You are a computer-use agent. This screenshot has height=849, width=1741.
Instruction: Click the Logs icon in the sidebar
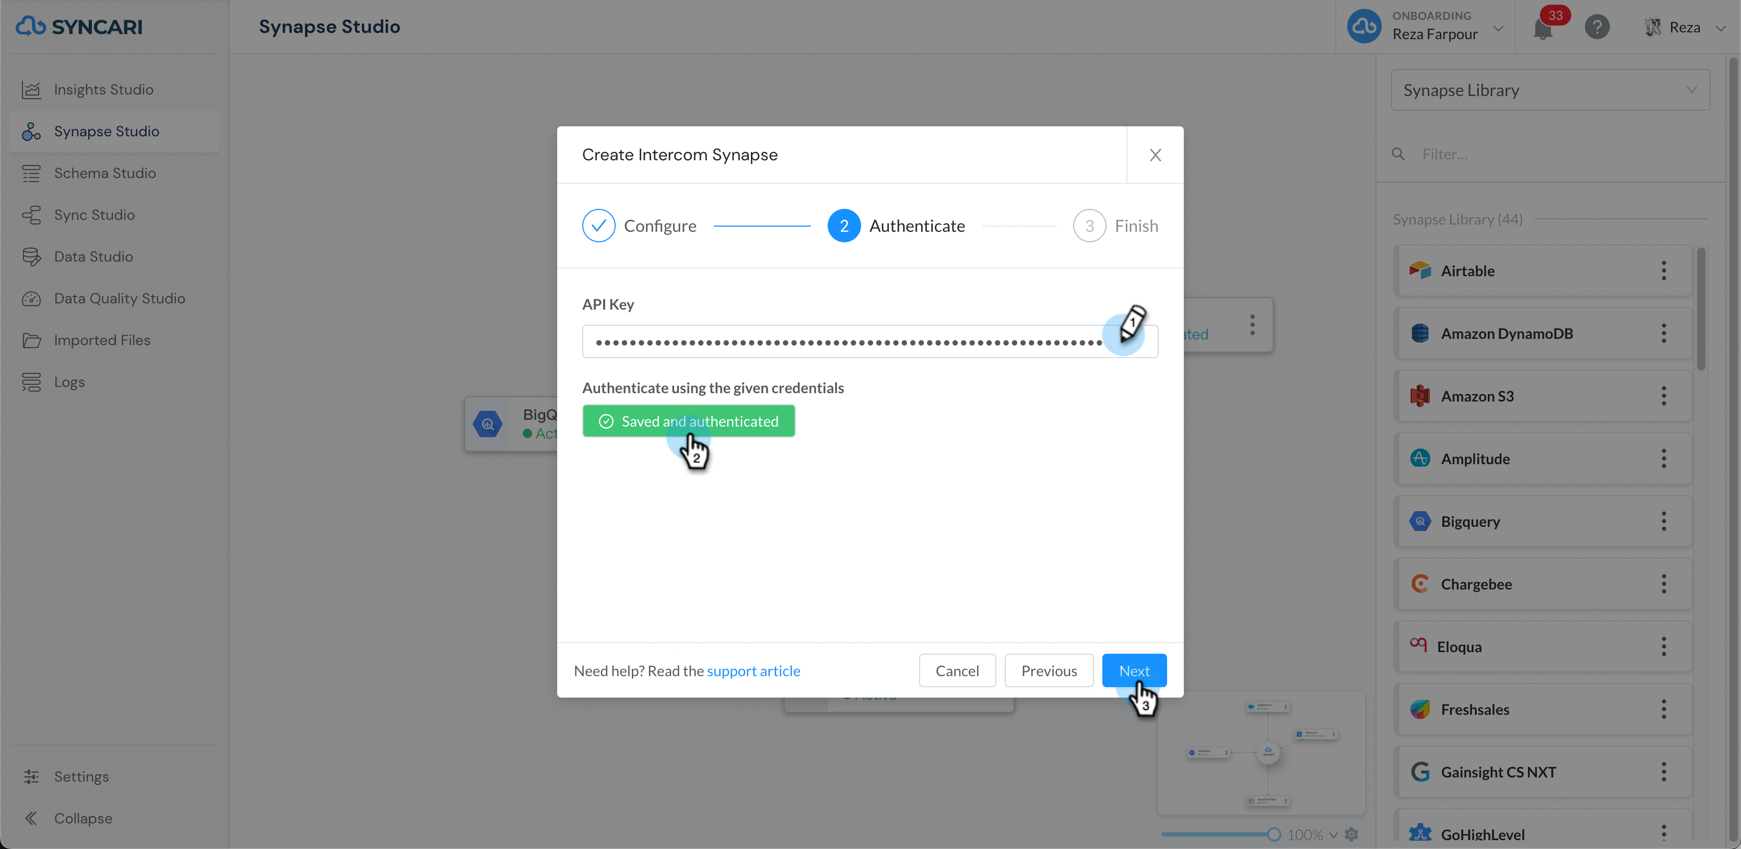(31, 383)
